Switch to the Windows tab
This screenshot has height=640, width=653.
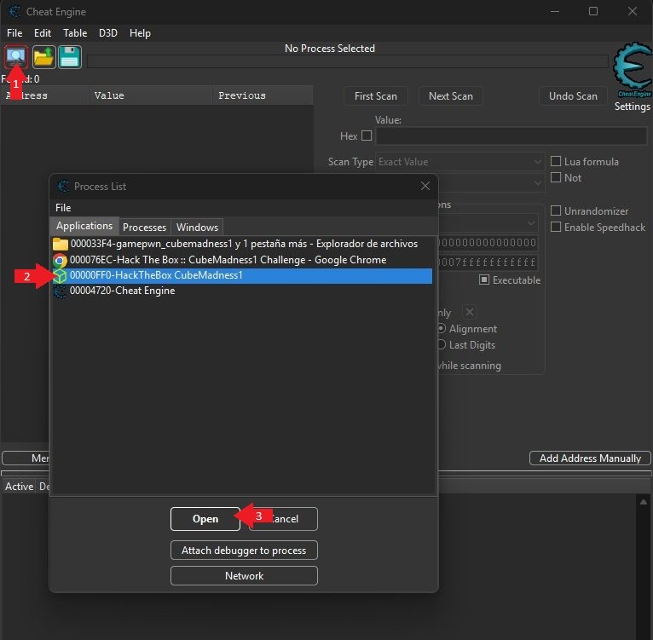coord(197,228)
